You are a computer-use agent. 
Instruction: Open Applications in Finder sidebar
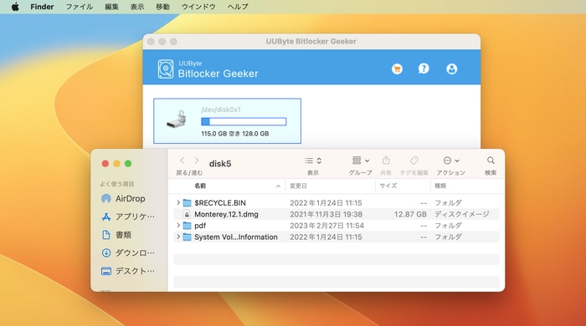tap(128, 216)
